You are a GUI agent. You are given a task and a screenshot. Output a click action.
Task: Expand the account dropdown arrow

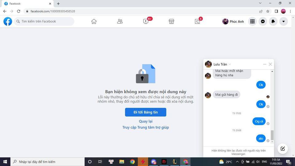tap(283, 22)
